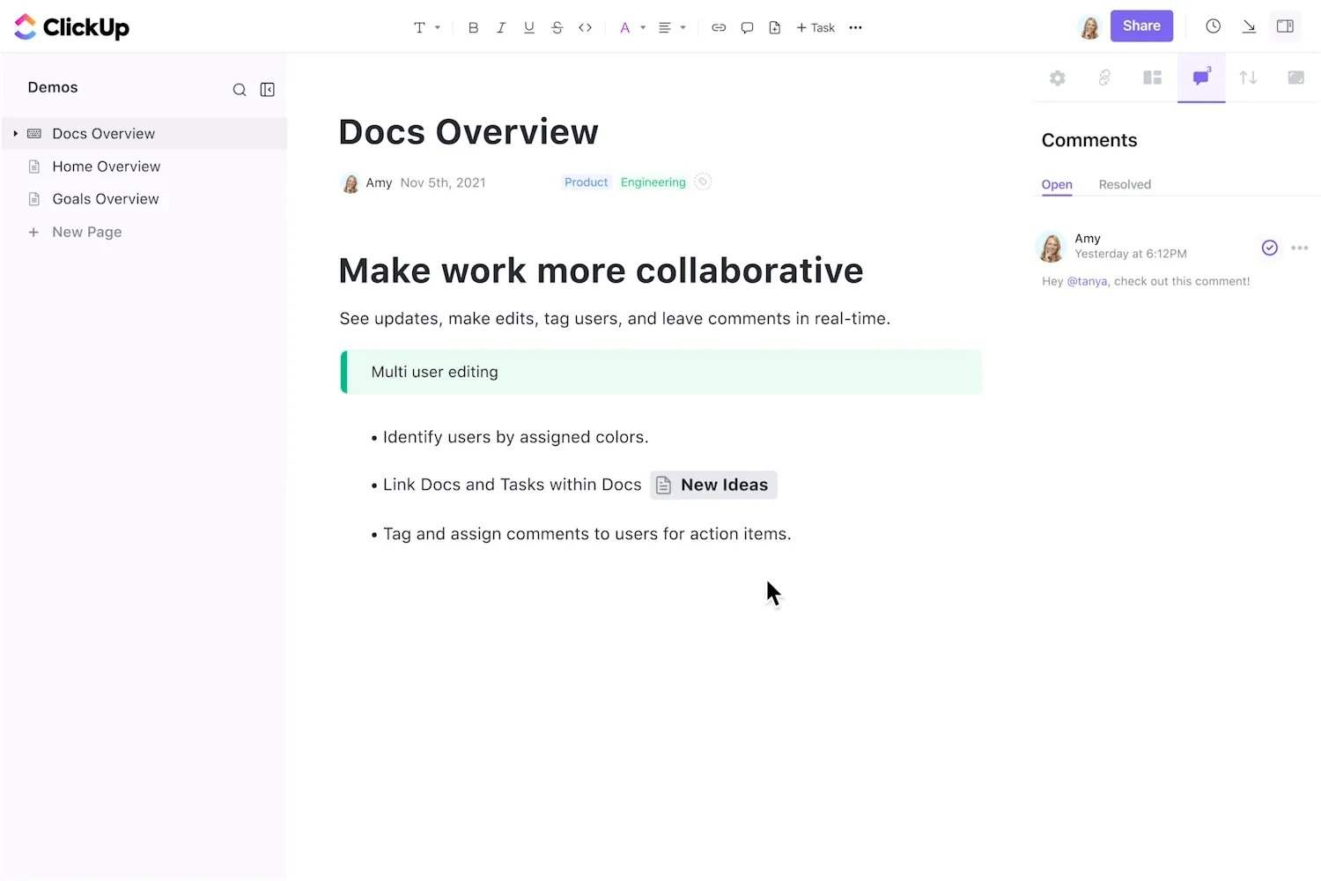
Task: Expand the alignment dropdown arrow
Action: click(x=683, y=27)
